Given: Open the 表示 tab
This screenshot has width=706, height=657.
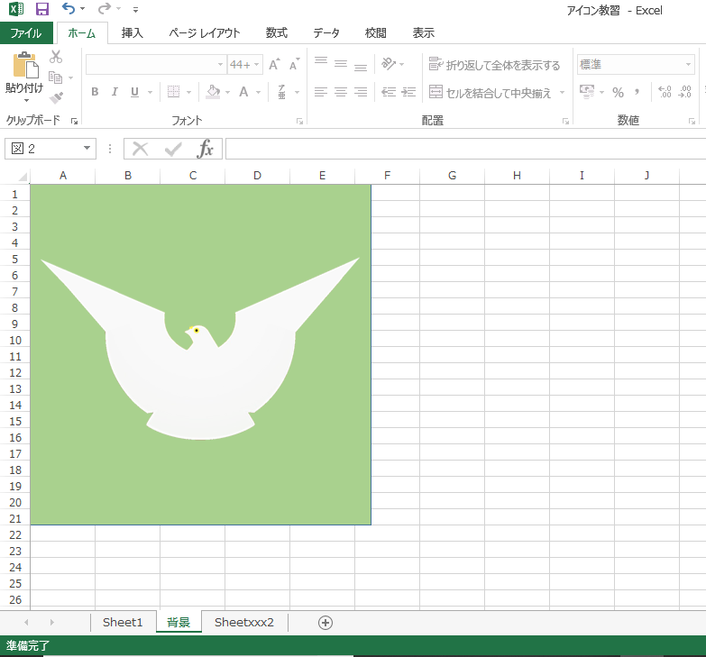Looking at the screenshot, I should click(x=423, y=32).
